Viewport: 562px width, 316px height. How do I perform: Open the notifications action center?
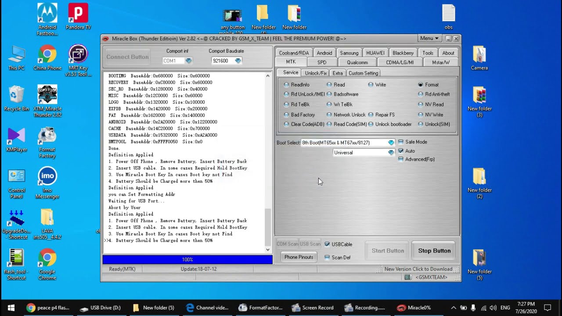(x=548, y=308)
